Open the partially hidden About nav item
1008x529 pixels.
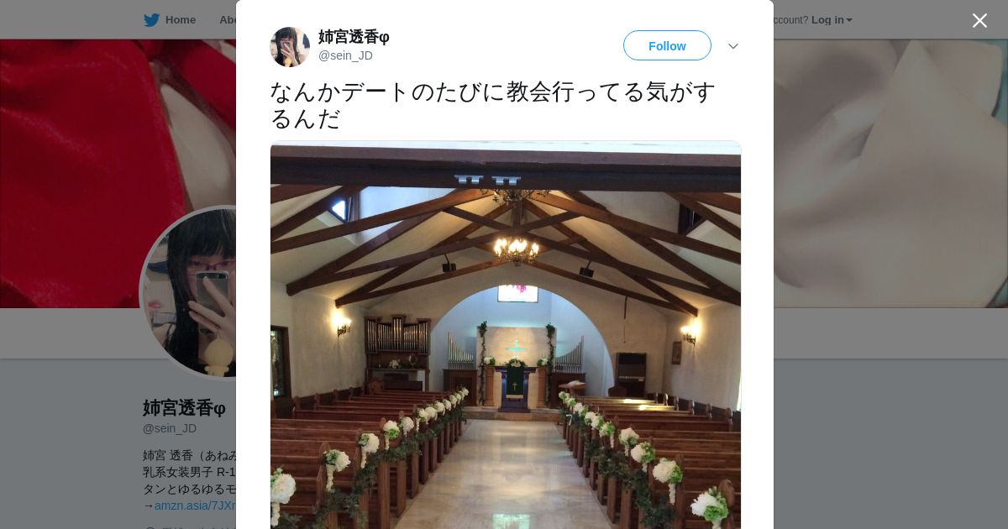click(x=228, y=20)
